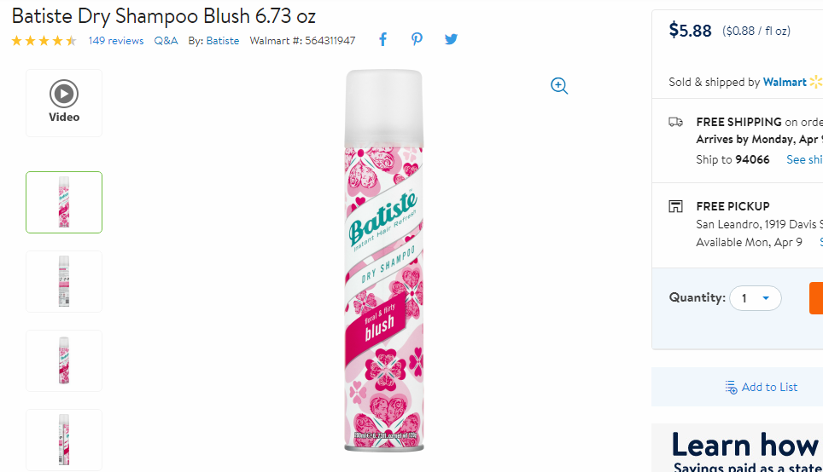Select first front-view can thumbnail
Image resolution: width=823 pixels, height=472 pixels.
tap(64, 202)
